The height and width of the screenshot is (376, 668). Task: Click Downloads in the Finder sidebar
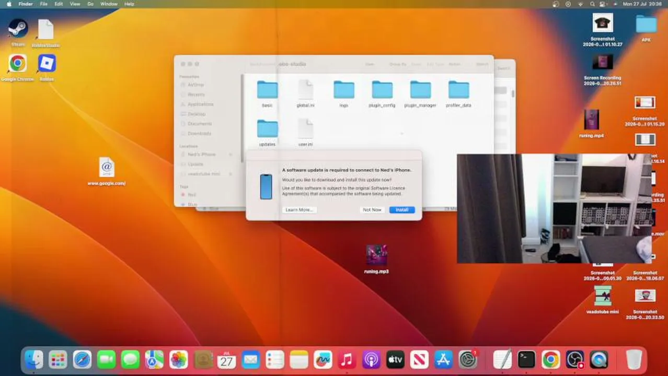pyautogui.click(x=199, y=134)
